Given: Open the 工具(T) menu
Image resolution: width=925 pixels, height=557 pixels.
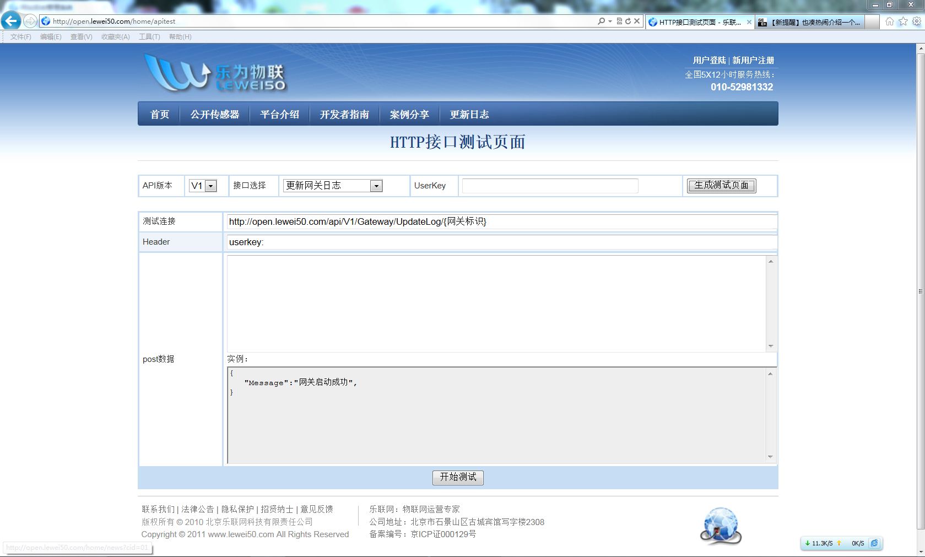Looking at the screenshot, I should coord(149,36).
